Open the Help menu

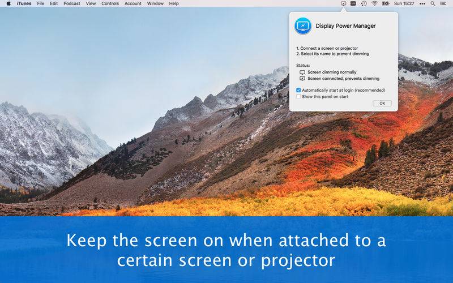coord(174,3)
